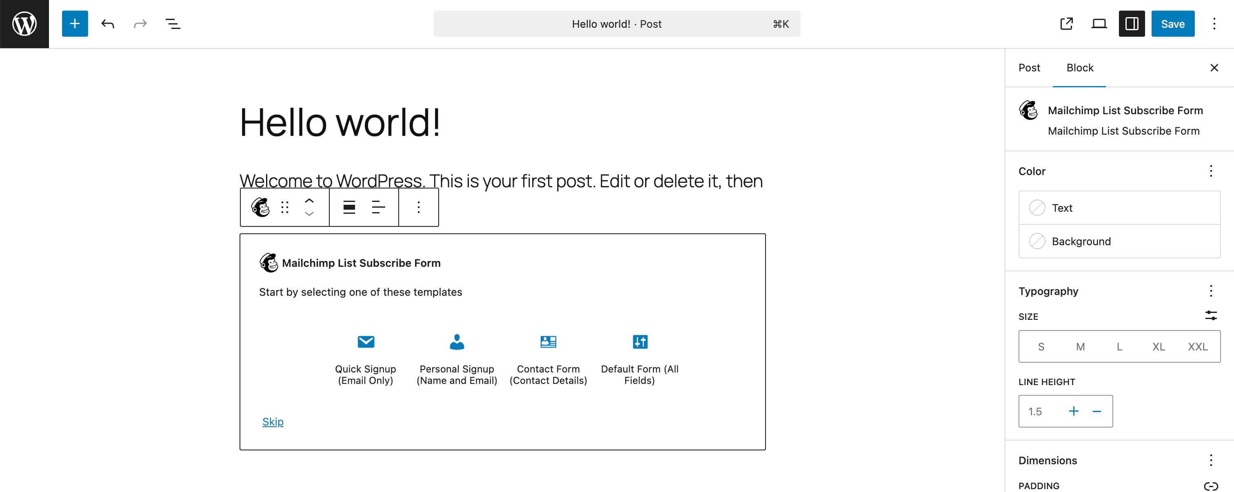Open Typography options menu
This screenshot has width=1234, height=492.
pyautogui.click(x=1210, y=291)
